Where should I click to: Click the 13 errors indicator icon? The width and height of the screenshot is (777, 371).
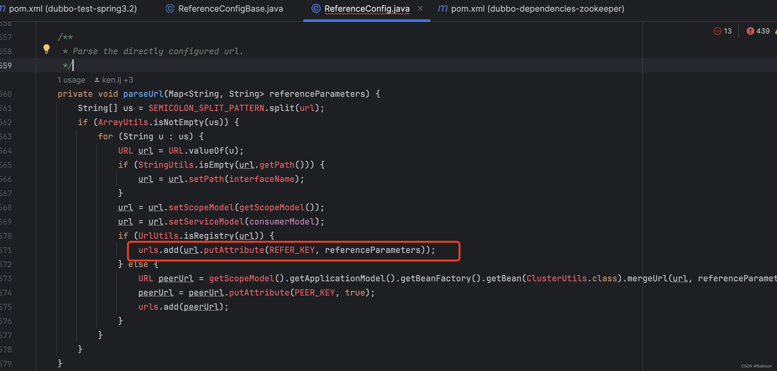coord(718,31)
